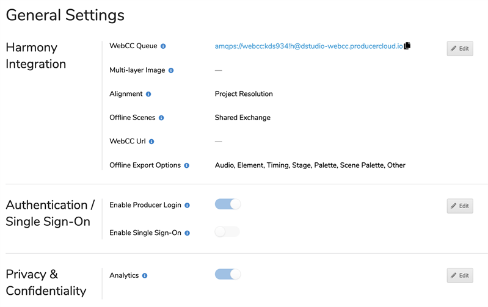Copy the WebCC Queue URL to clipboard

pyautogui.click(x=407, y=46)
